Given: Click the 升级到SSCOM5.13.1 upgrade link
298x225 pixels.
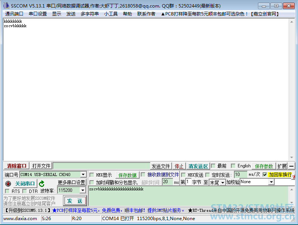Looking at the screenshot, I should point(28,210).
